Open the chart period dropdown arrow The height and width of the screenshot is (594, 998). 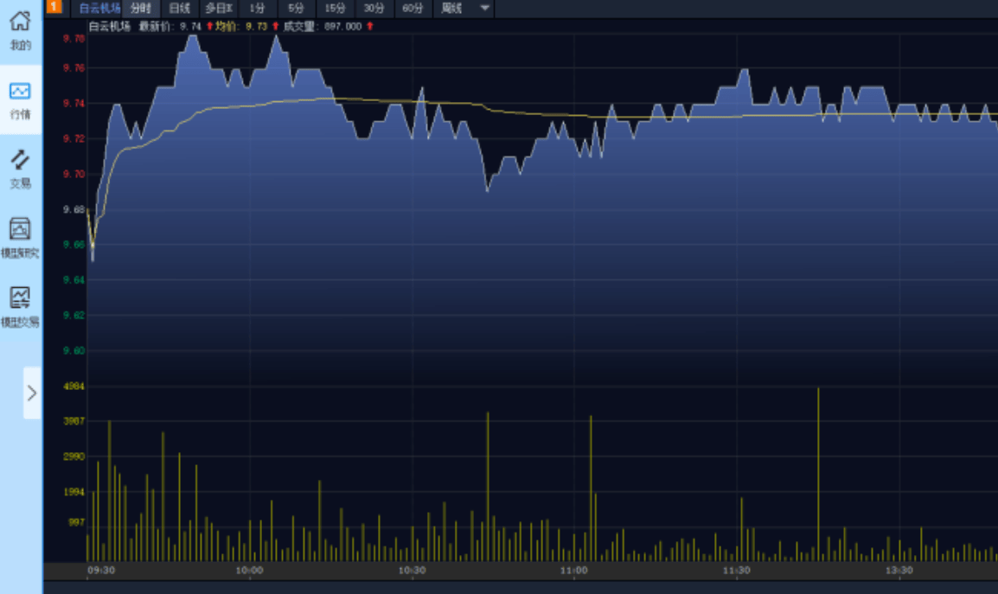click(x=485, y=8)
